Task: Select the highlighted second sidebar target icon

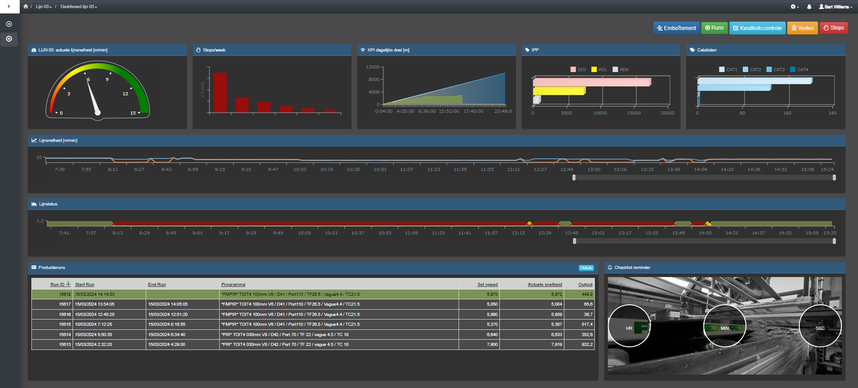Action: (x=9, y=39)
